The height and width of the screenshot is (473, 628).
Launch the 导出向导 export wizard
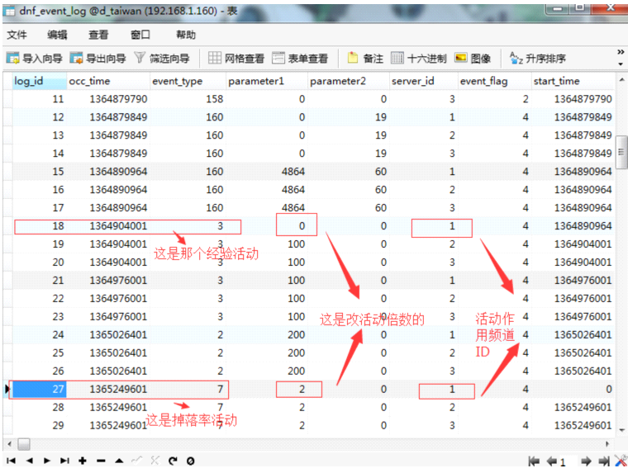pyautogui.click(x=98, y=59)
